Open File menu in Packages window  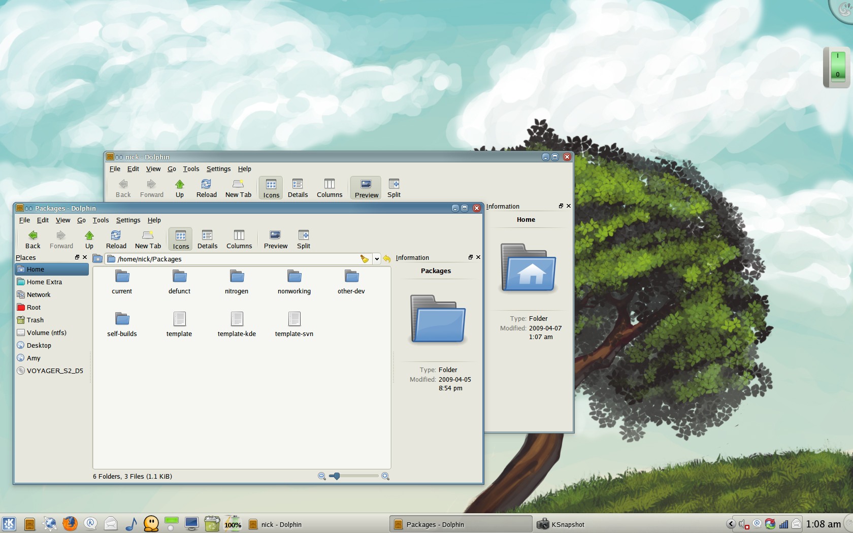pos(24,220)
